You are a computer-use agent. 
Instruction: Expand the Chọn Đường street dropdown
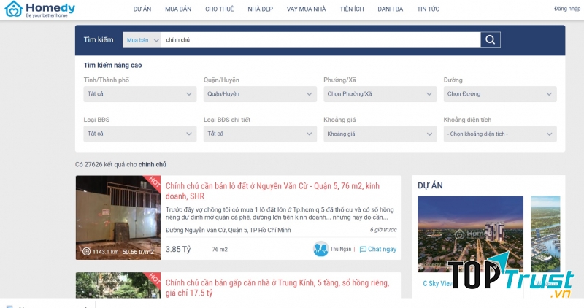click(499, 94)
